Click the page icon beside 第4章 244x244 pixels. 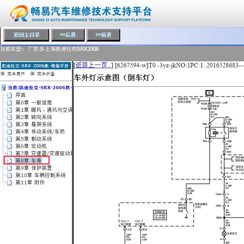click(10, 132)
